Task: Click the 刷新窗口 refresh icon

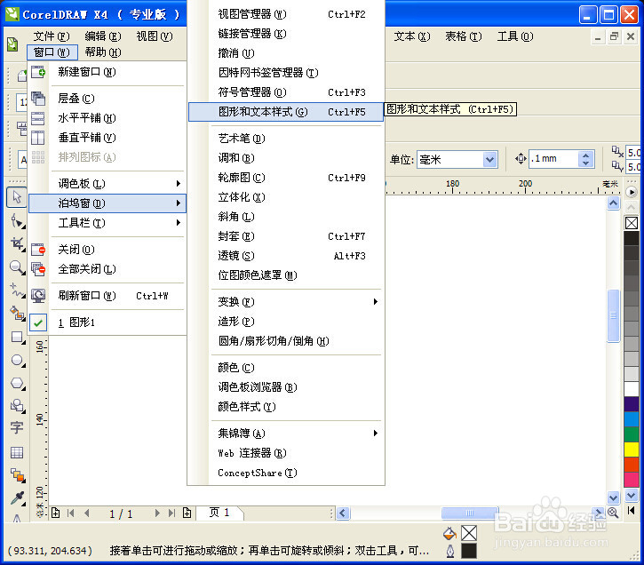Action: click(x=38, y=296)
